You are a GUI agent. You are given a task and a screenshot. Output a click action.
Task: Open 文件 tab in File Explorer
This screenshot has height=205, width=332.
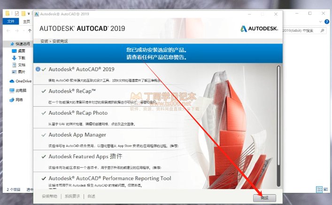11,22
